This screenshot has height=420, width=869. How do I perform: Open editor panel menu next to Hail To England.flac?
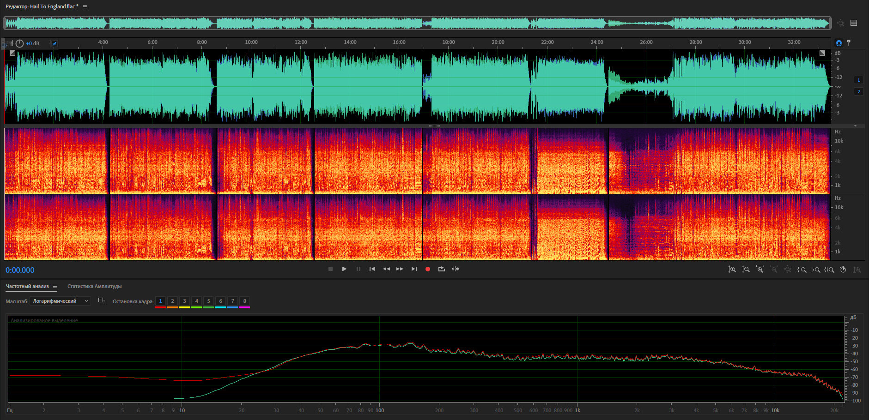[85, 6]
